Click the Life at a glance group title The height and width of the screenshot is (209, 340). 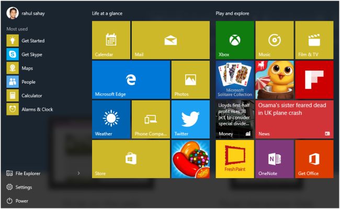(107, 14)
